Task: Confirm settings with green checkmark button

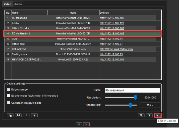Action: [x=79, y=124]
